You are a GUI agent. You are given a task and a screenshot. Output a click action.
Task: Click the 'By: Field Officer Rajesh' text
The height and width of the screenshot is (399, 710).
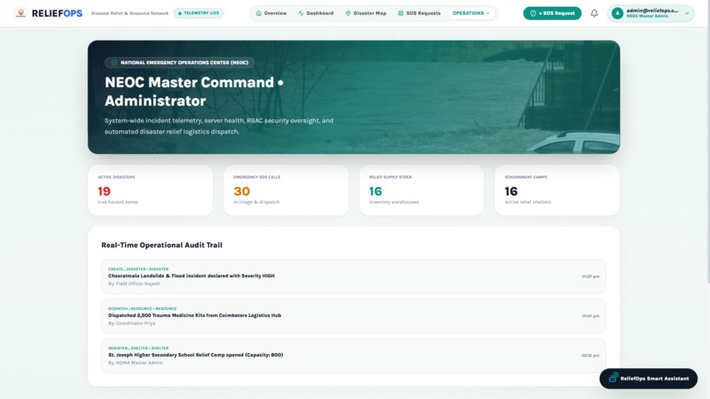pyautogui.click(x=134, y=284)
